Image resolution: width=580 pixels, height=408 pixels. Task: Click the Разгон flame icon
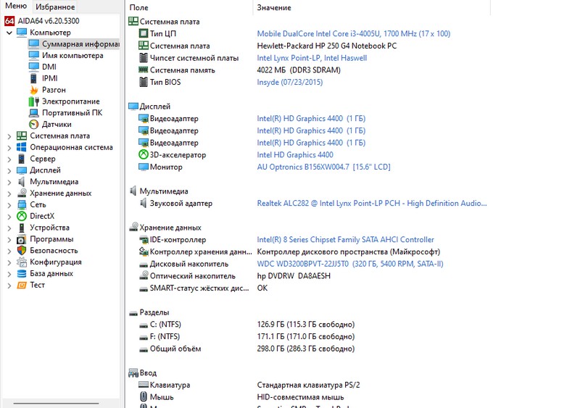click(34, 90)
